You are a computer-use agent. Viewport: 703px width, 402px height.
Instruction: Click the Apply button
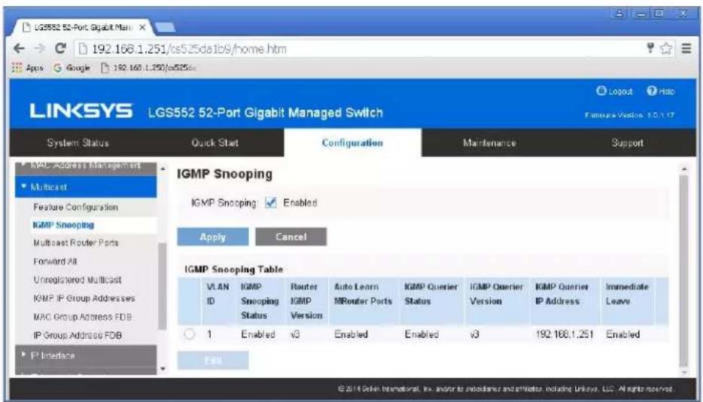coord(213,237)
